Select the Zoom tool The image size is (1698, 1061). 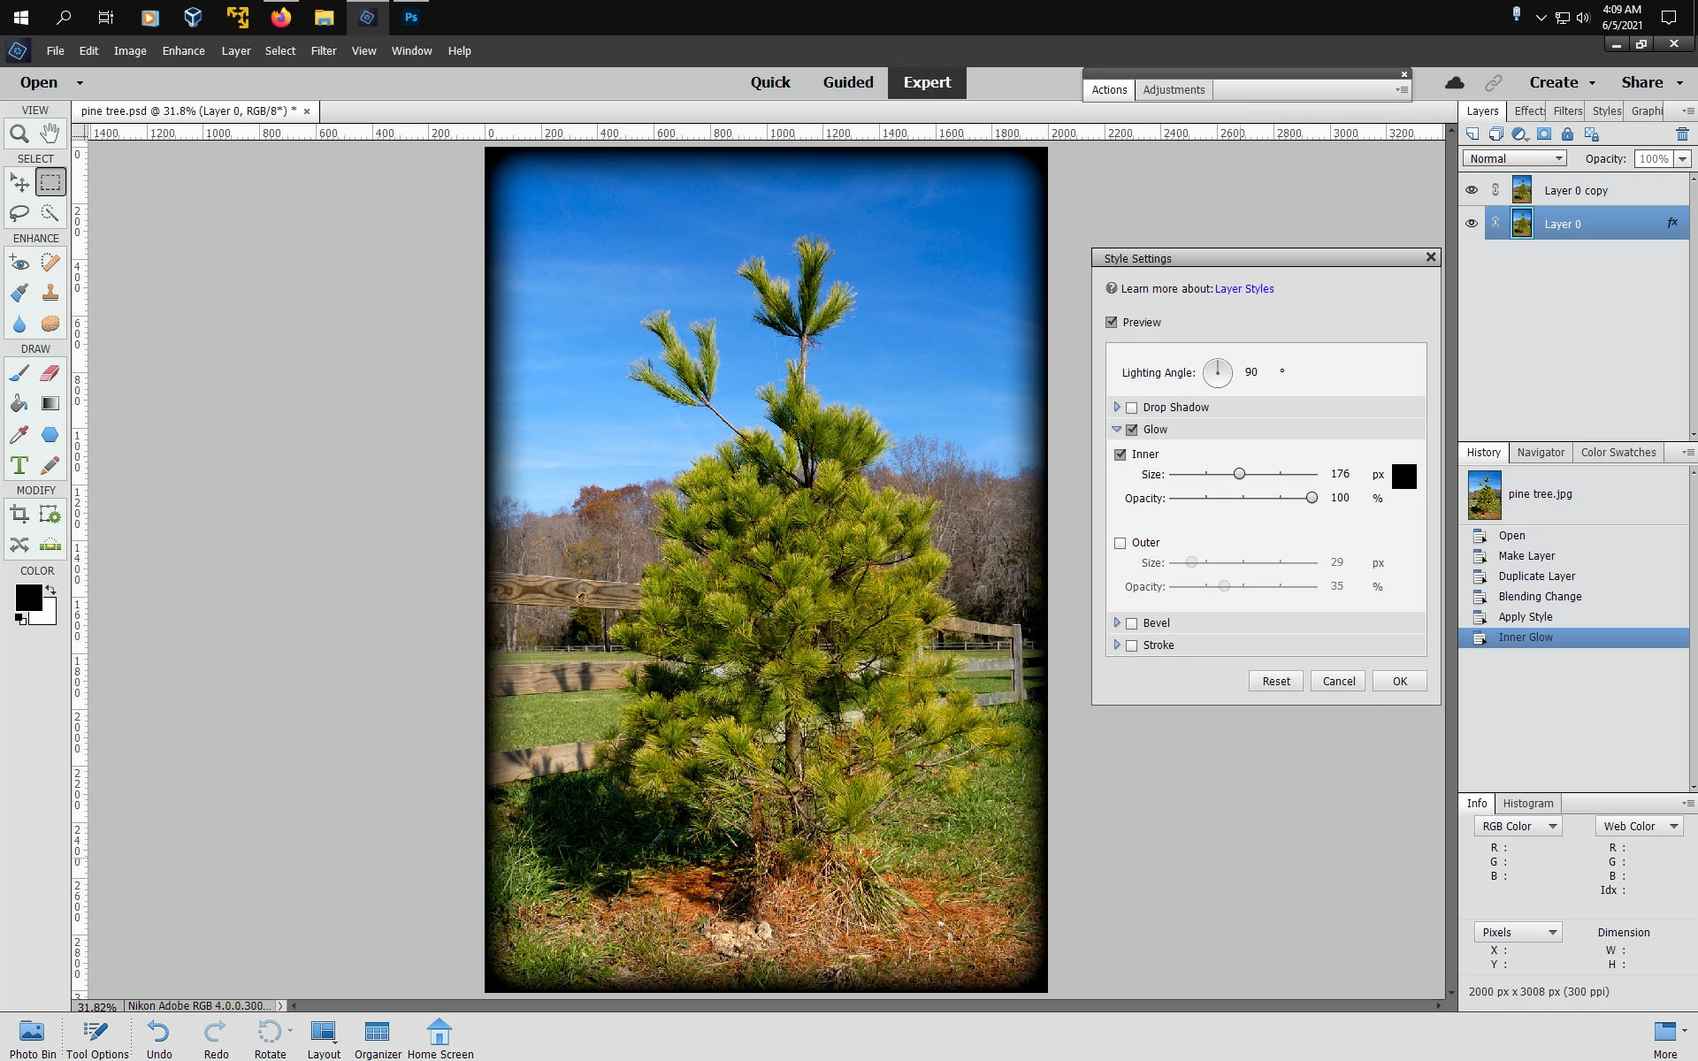click(x=19, y=134)
